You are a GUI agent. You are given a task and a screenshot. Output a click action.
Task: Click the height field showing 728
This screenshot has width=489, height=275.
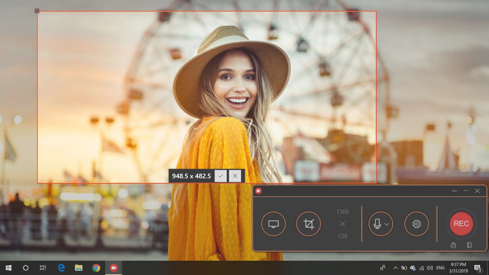tap(343, 236)
